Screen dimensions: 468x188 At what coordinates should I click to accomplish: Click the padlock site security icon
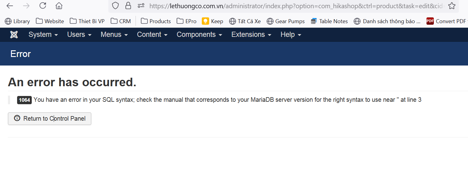[128, 5]
